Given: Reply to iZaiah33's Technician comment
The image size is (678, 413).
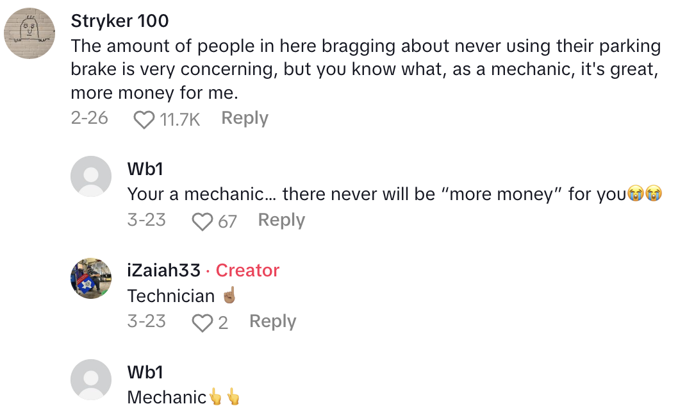Looking at the screenshot, I should (272, 321).
